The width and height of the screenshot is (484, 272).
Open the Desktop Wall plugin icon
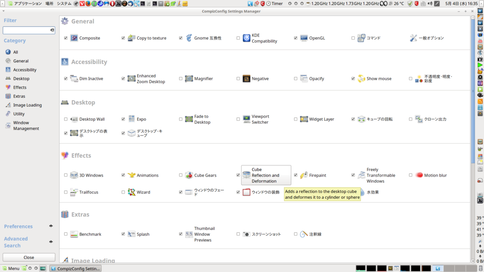(x=74, y=119)
